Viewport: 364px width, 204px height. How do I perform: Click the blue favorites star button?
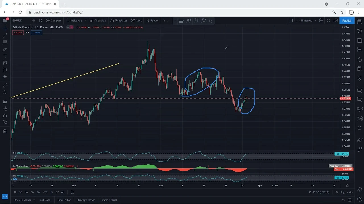(5, 197)
